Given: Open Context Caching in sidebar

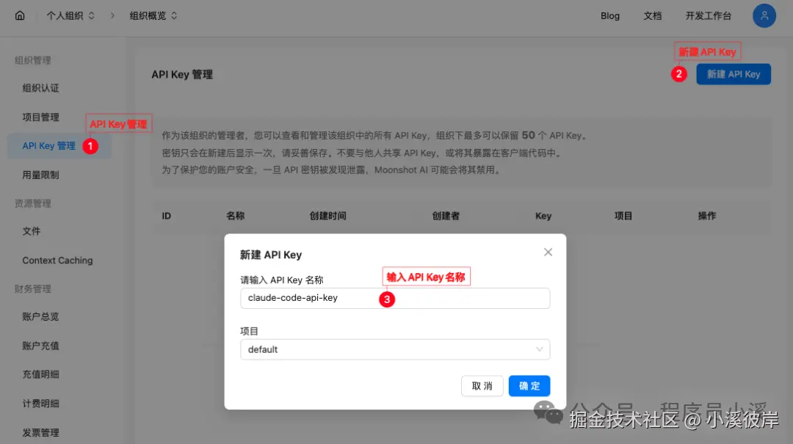Looking at the screenshot, I should tap(58, 261).
